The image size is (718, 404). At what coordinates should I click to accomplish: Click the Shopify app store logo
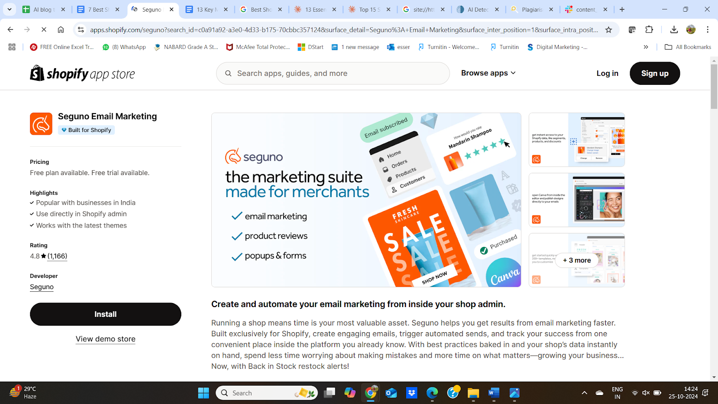[x=83, y=74]
